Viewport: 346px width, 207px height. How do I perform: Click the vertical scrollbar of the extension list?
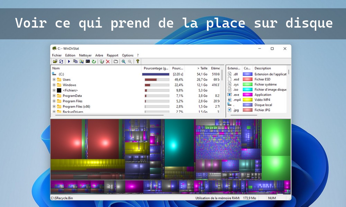coord(289,72)
